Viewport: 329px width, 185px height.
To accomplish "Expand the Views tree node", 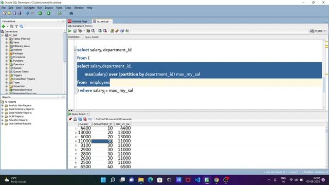I will point(7,43).
